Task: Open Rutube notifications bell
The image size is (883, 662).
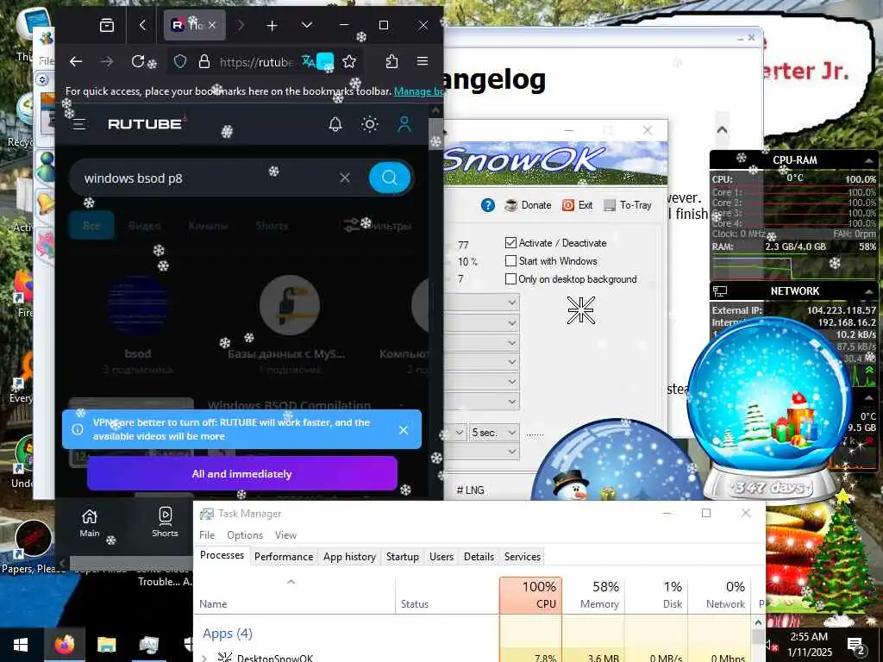Action: click(335, 124)
